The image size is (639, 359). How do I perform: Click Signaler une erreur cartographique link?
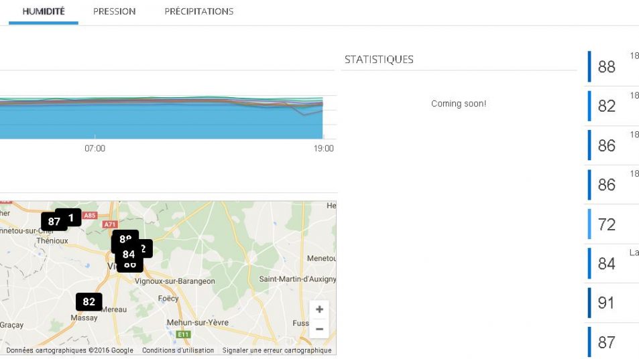click(x=276, y=350)
